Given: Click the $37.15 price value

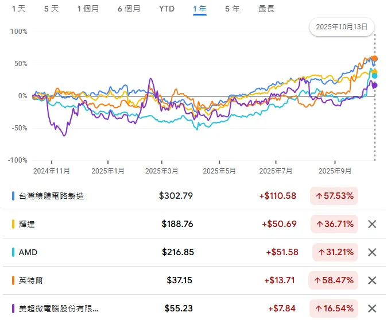Looking at the screenshot, I should point(180,280).
